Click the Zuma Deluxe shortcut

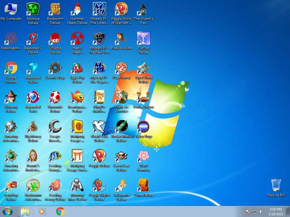point(143,185)
